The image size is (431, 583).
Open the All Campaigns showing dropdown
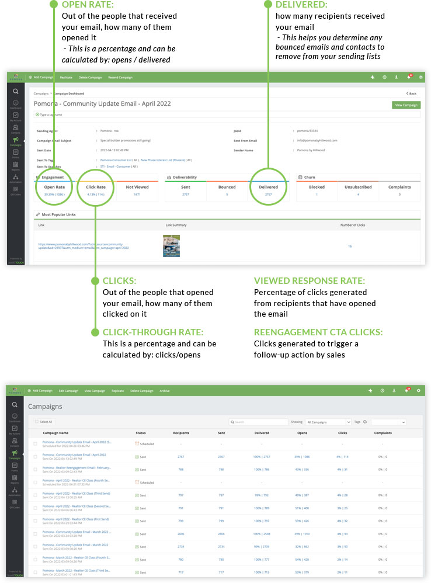click(x=328, y=422)
